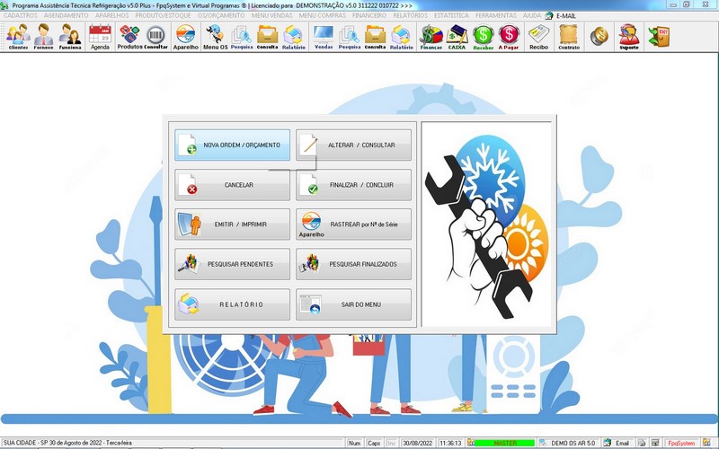Open the Contrato parchment icon
719x449 pixels.
point(569,37)
